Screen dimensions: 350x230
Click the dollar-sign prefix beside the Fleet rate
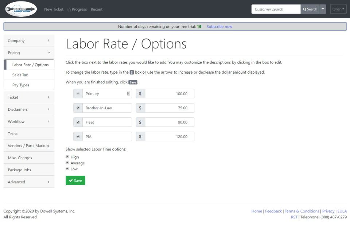[x=140, y=122]
